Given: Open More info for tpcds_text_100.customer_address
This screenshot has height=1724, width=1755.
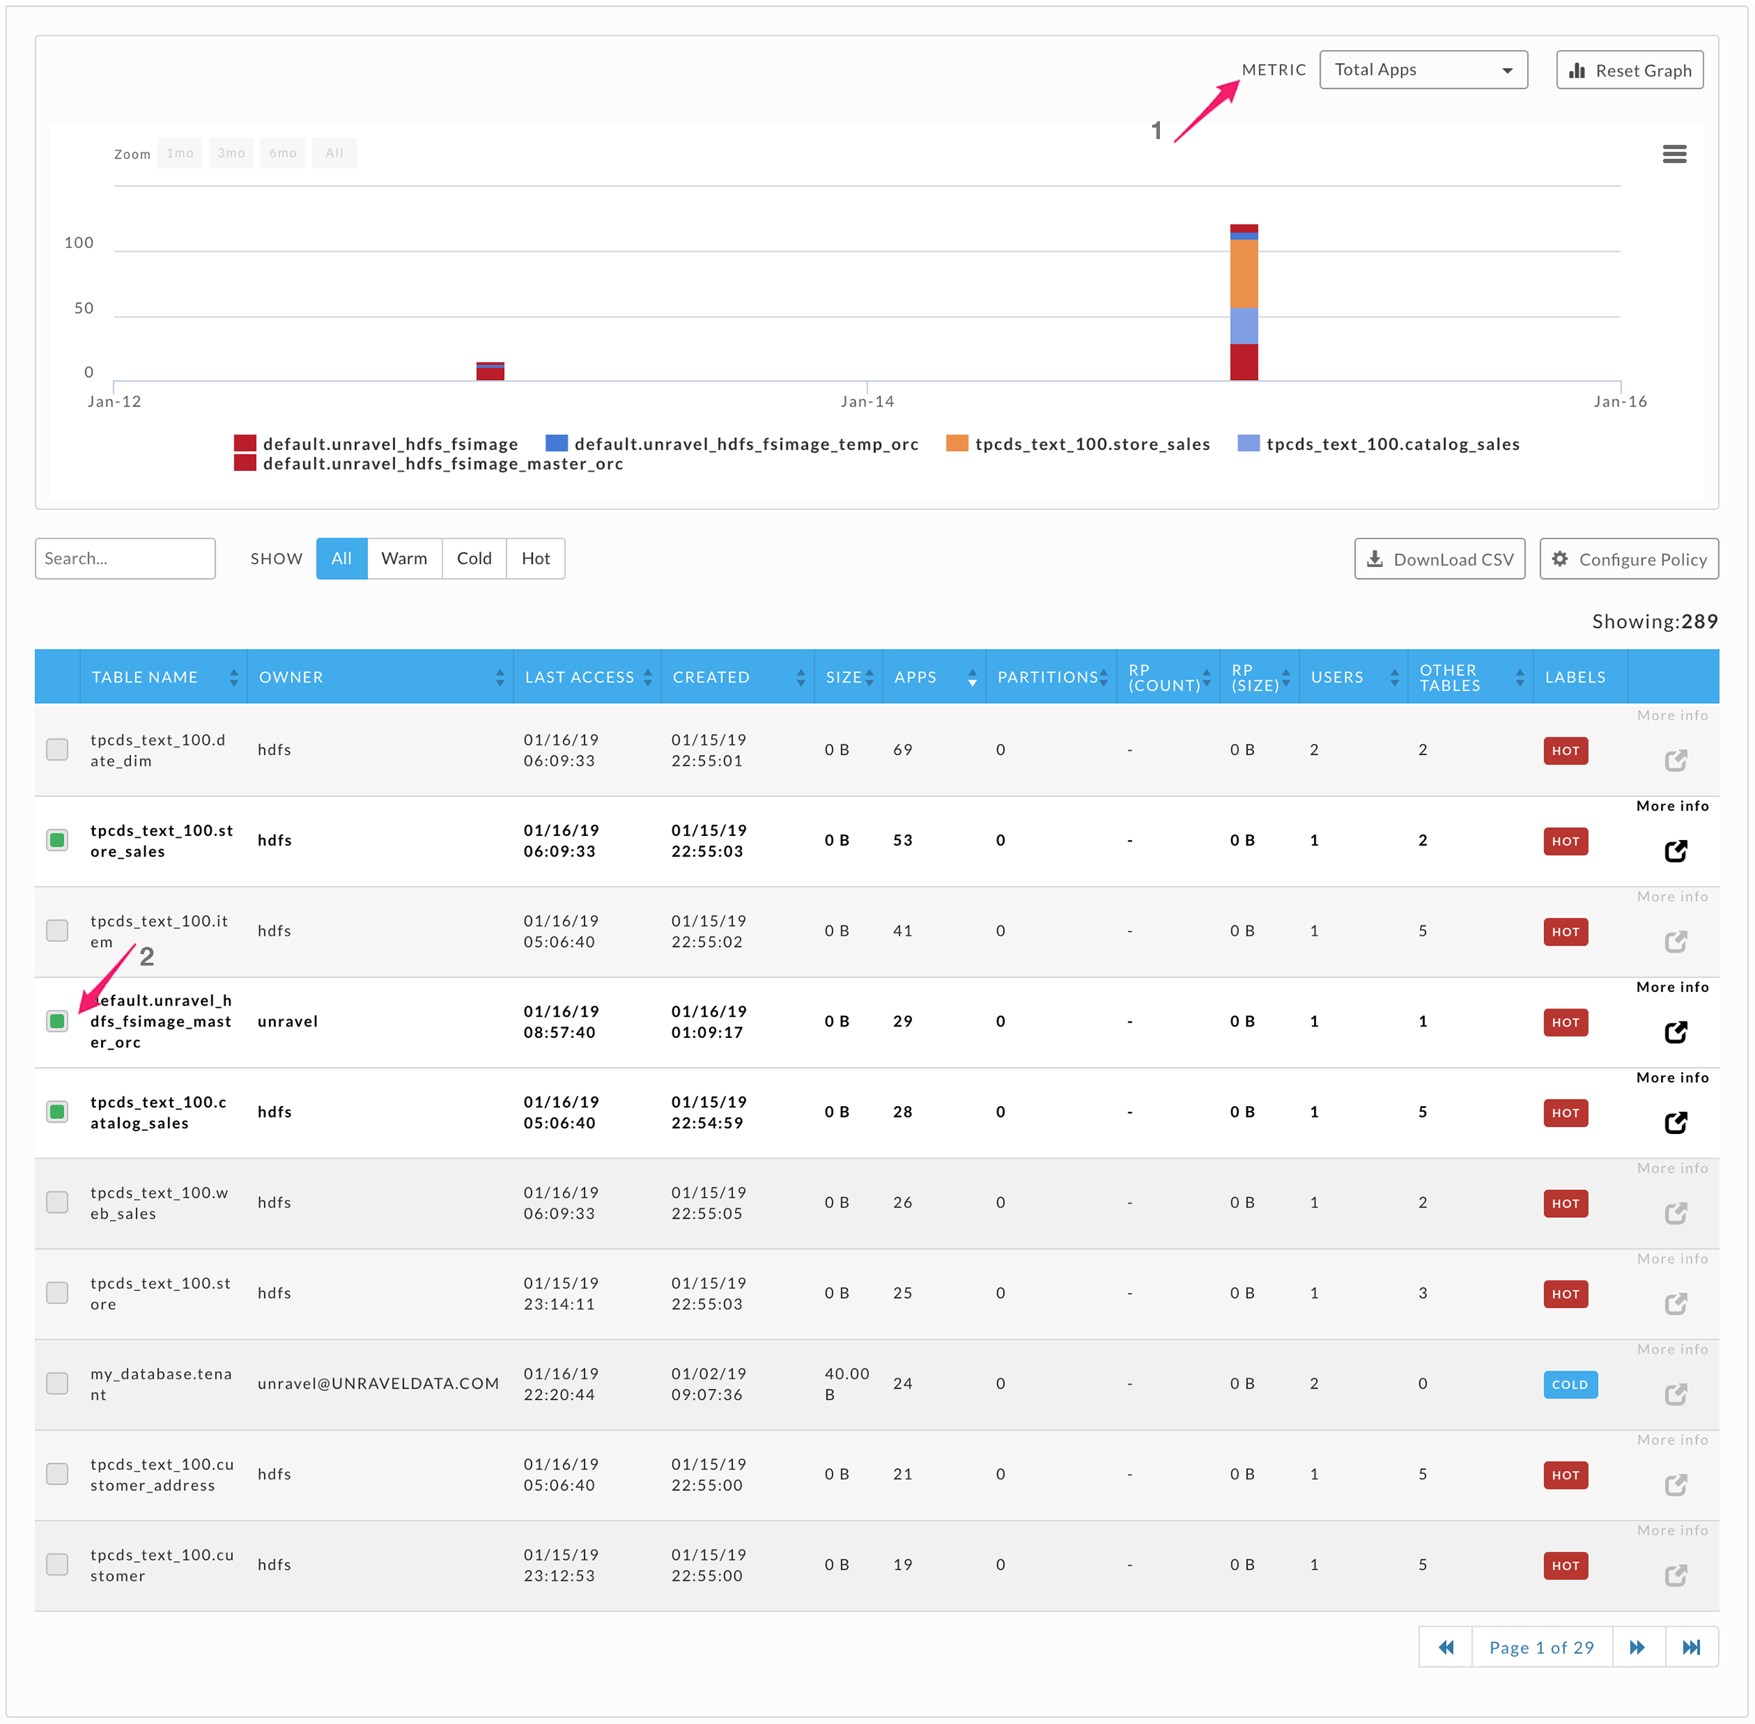Looking at the screenshot, I should (x=1675, y=1485).
